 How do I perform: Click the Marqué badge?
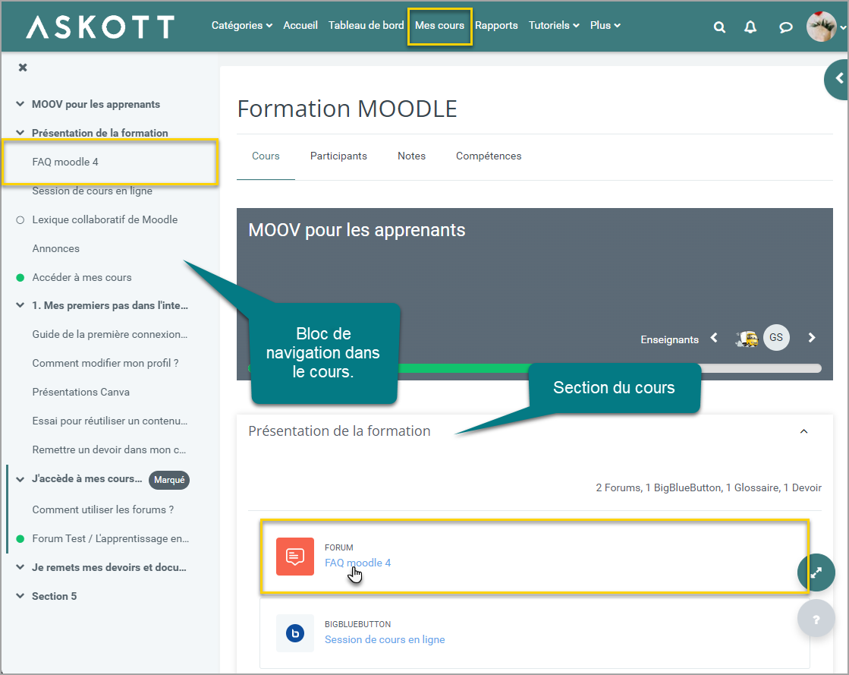pos(169,480)
